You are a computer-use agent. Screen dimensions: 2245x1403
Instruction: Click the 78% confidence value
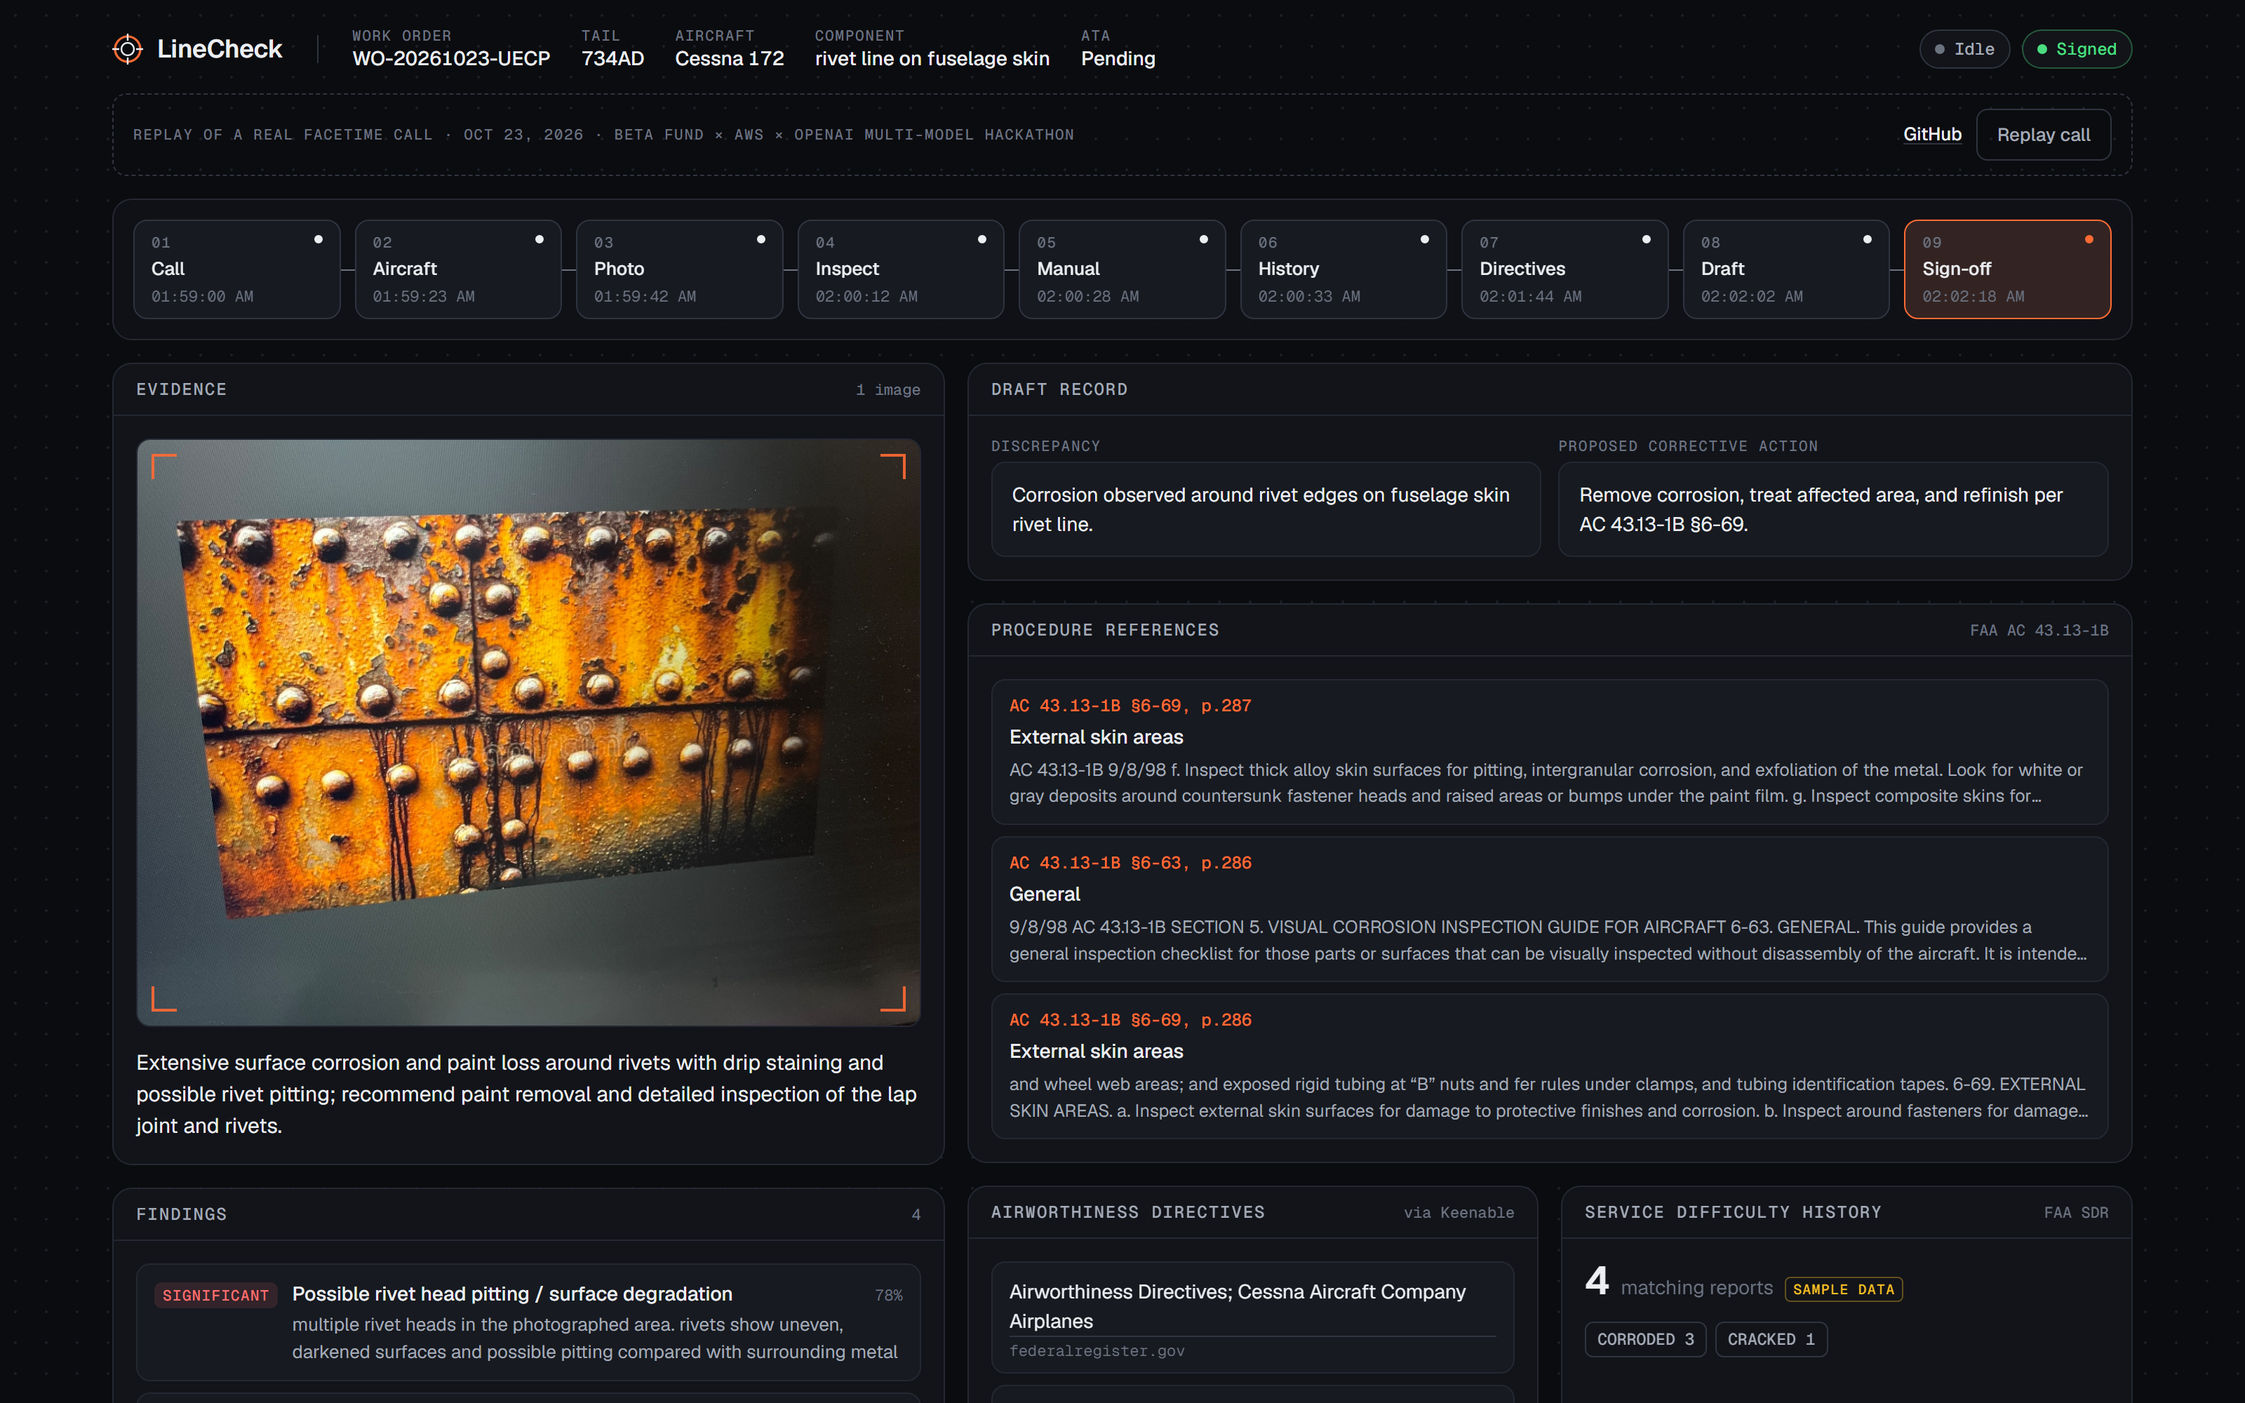coord(887,1296)
